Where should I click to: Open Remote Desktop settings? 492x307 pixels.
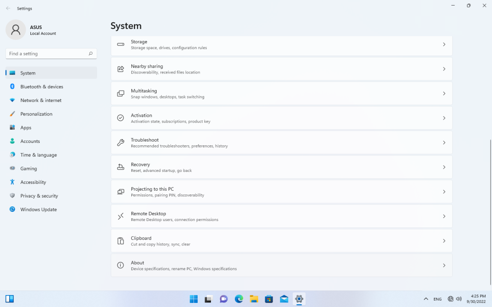[x=281, y=216]
